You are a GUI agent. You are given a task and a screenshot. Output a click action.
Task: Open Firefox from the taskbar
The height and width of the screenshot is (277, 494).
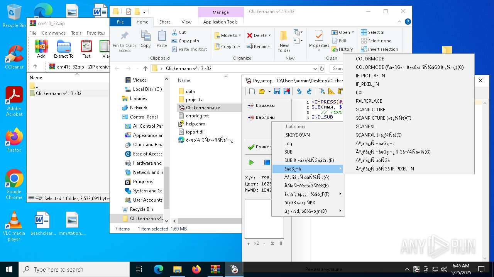tap(196, 269)
